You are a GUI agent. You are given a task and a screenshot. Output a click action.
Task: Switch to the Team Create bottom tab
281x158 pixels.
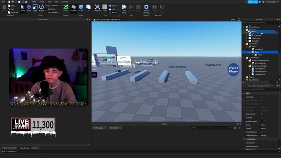(24, 148)
